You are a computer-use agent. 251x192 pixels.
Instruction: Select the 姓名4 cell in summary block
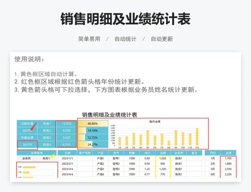[x=47, y=144]
